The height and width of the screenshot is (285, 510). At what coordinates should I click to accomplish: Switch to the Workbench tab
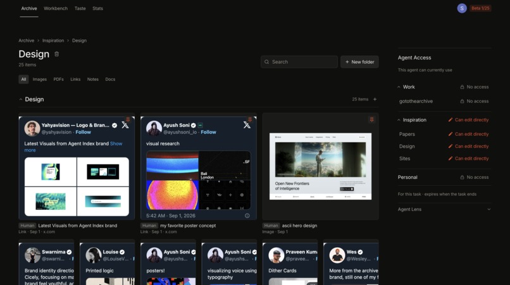pyautogui.click(x=56, y=8)
